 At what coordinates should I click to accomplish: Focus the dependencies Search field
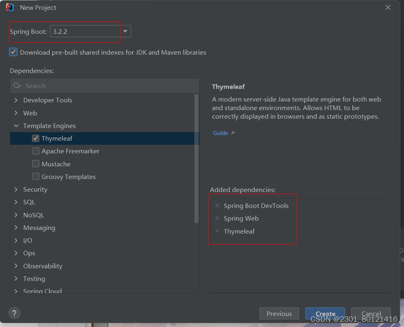tap(105, 86)
